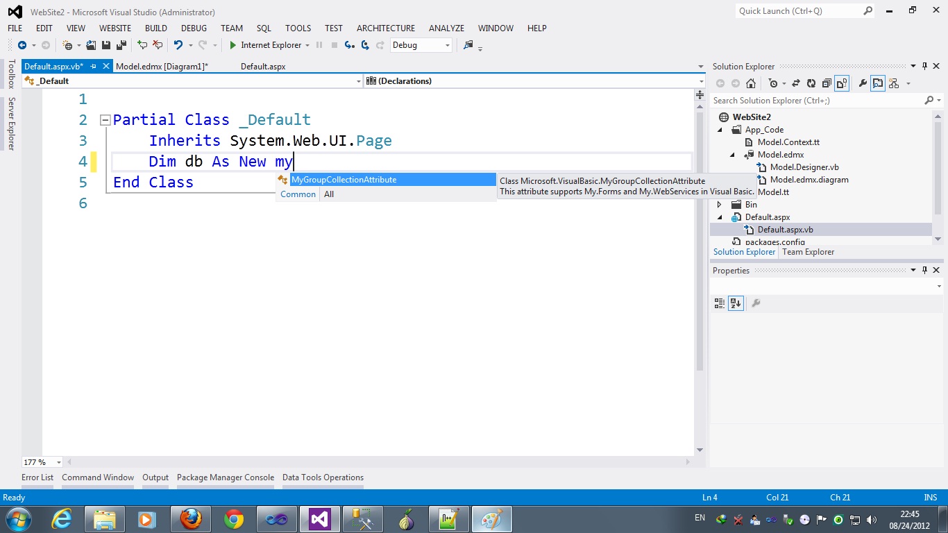This screenshot has width=948, height=533.
Task: Collapse the Model.edmx tree node
Action: tap(732, 155)
